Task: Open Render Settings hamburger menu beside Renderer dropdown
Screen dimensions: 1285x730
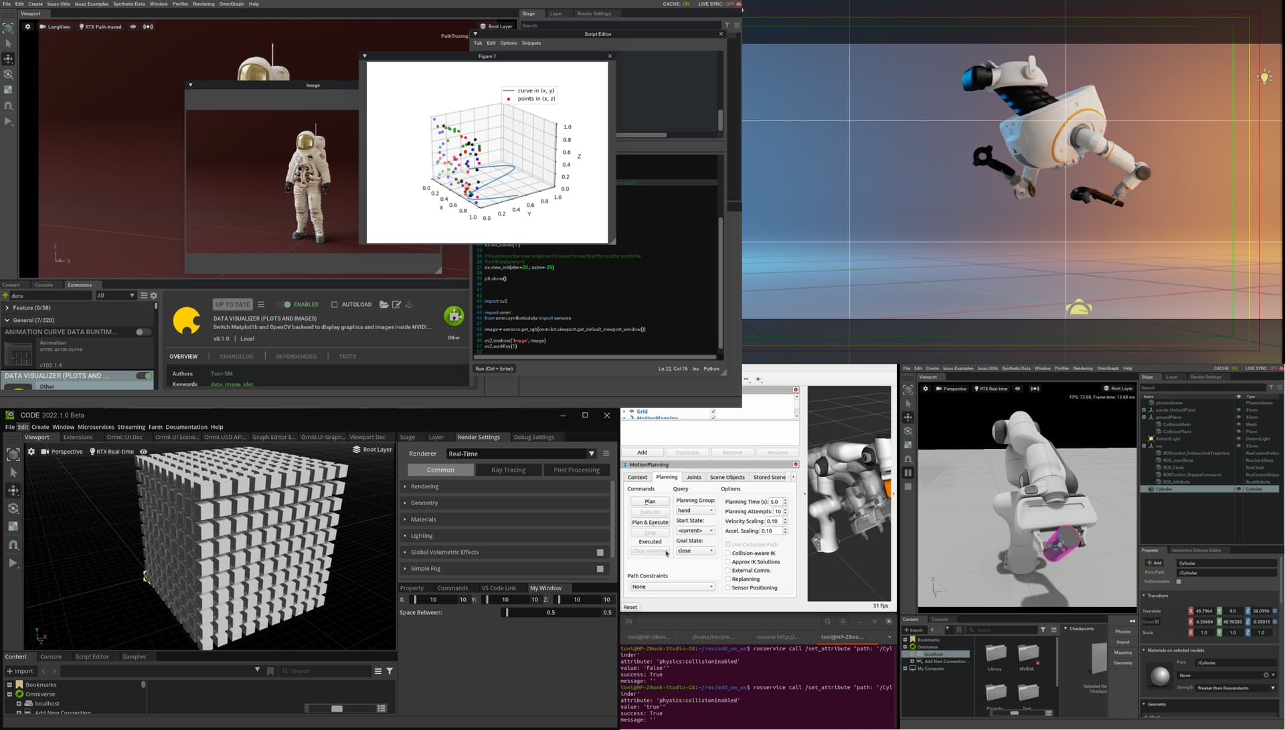Action: click(x=606, y=454)
